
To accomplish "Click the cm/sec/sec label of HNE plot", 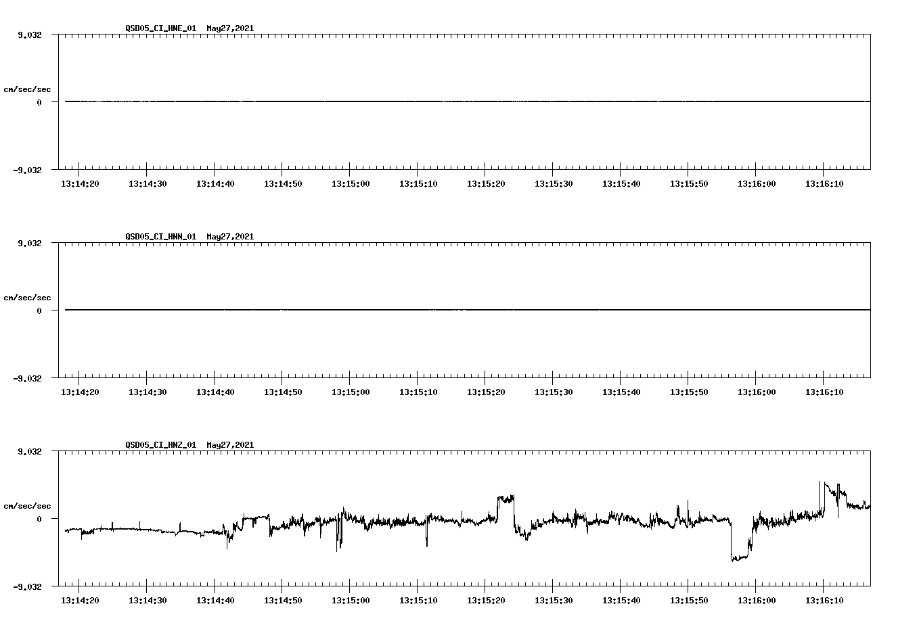I will [27, 88].
